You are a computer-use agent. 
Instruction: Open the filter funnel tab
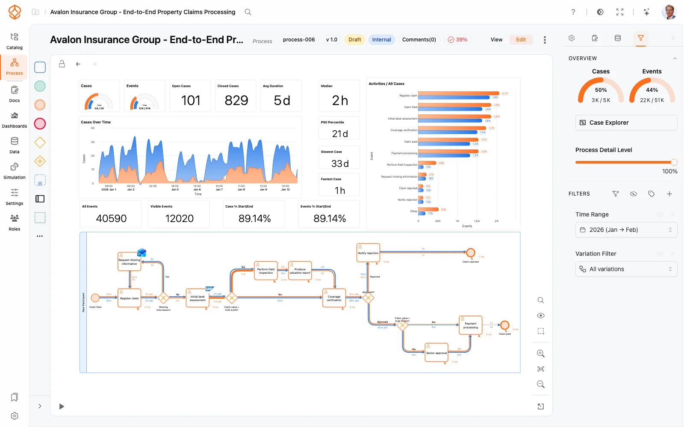coord(640,38)
